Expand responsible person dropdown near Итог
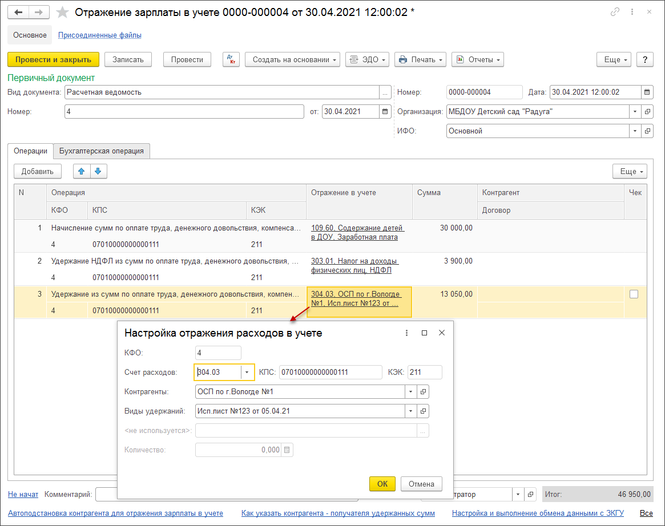665x526 pixels. click(518, 494)
